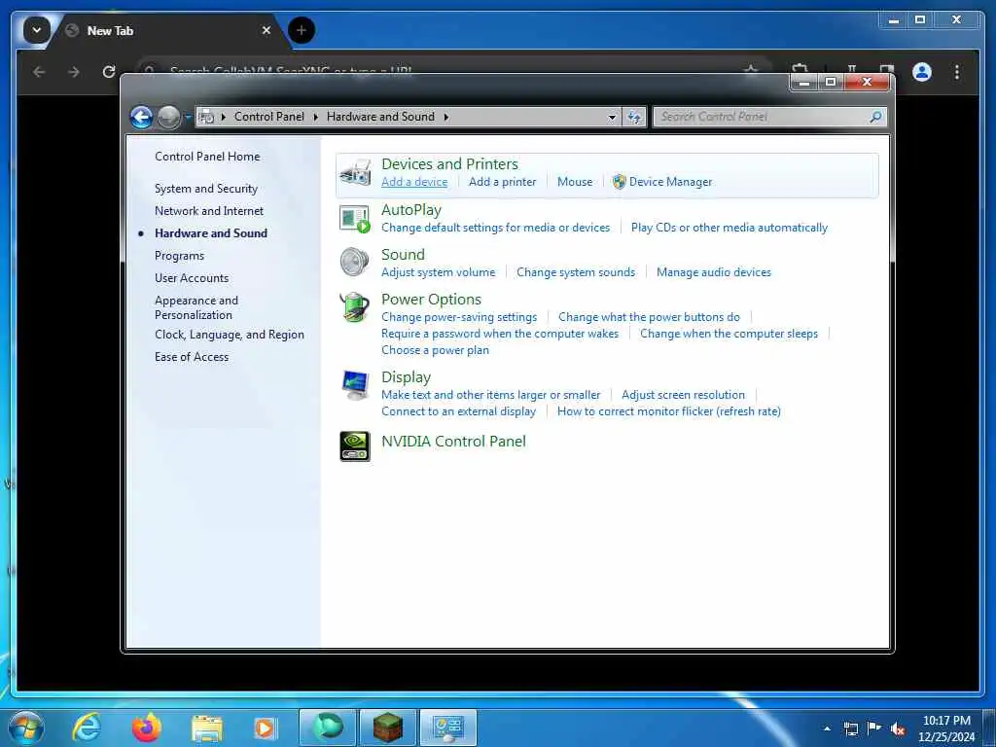Open System and Security category
Viewport: 996px width, 747px height.
pyautogui.click(x=206, y=189)
